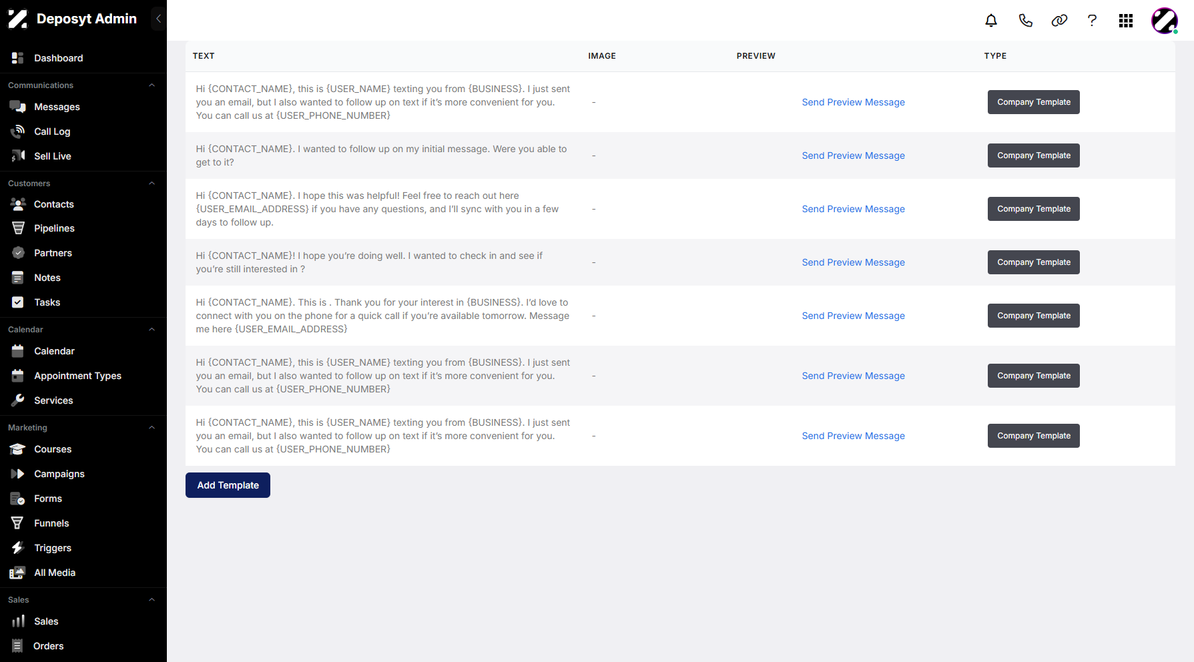Collapse the Marketing section

click(152, 428)
